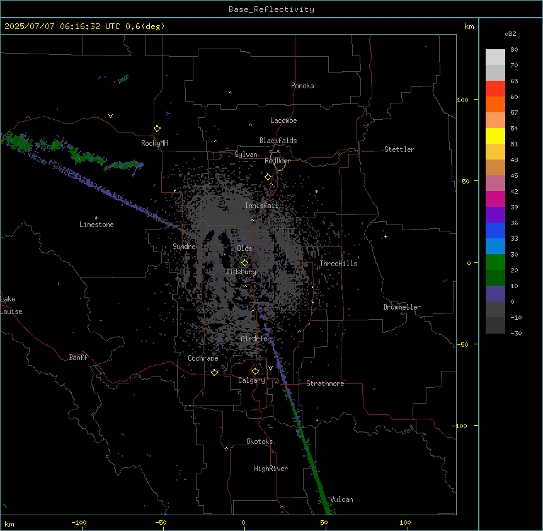543x531 pixels.
Task: Click the yellow diamond marker above Calgary label
Action: tap(255, 371)
